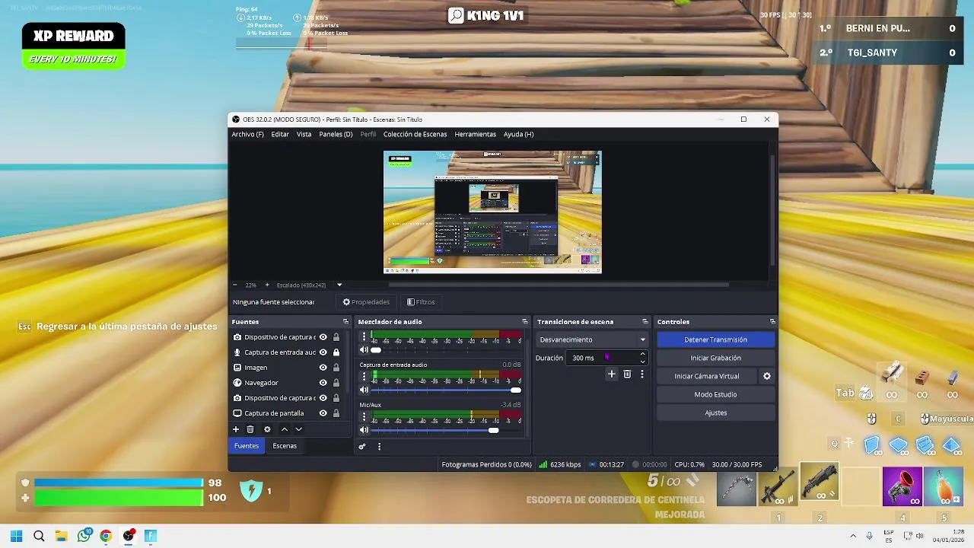Undock the Controles panel

(x=772, y=322)
